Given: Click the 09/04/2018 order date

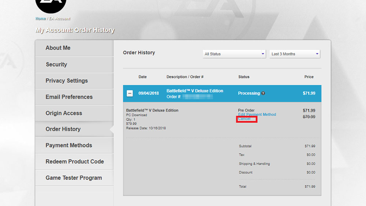Looking at the screenshot, I should point(149,93).
